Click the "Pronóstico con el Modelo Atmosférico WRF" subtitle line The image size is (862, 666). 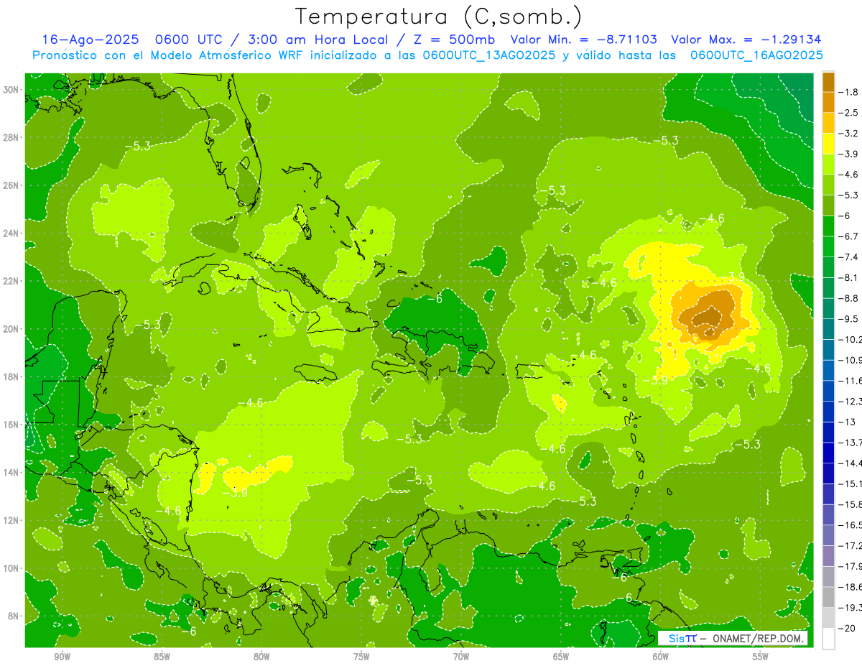427,55
